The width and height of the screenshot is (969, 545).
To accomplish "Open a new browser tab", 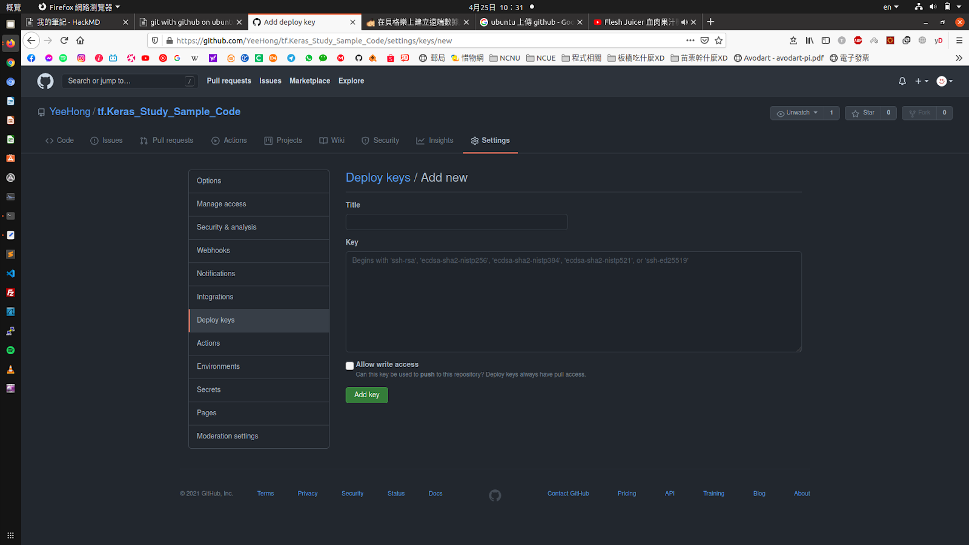I will point(710,22).
